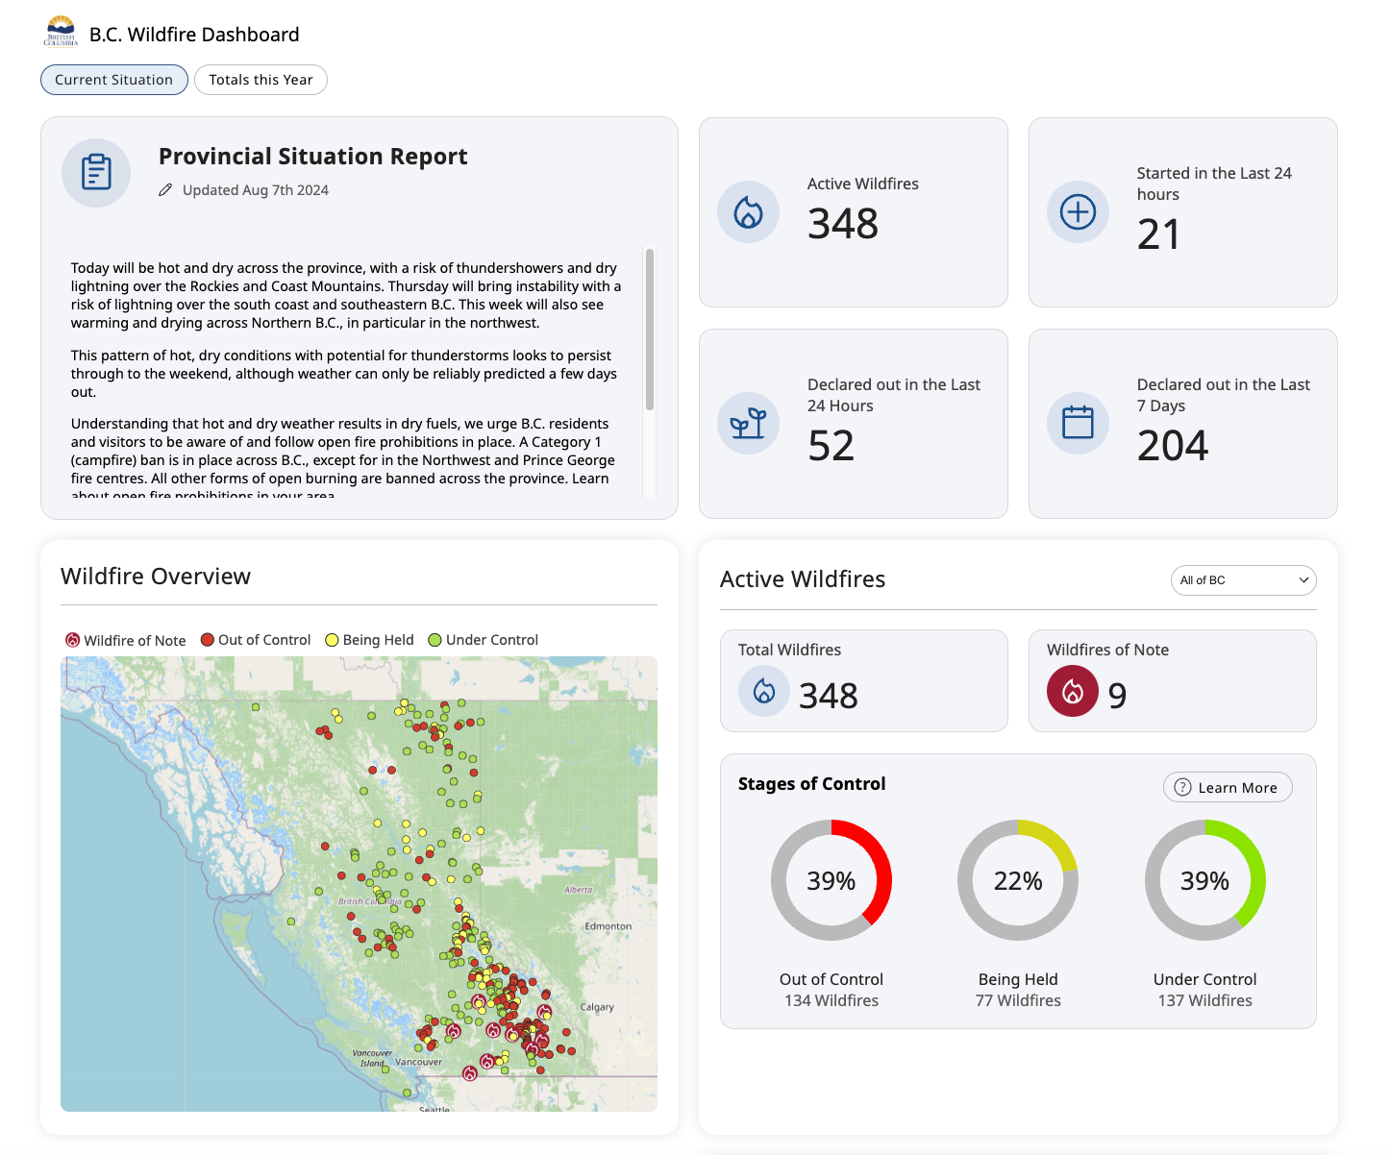Click the green Under Control legend dot
The height and width of the screenshot is (1155, 1390).
click(x=434, y=640)
